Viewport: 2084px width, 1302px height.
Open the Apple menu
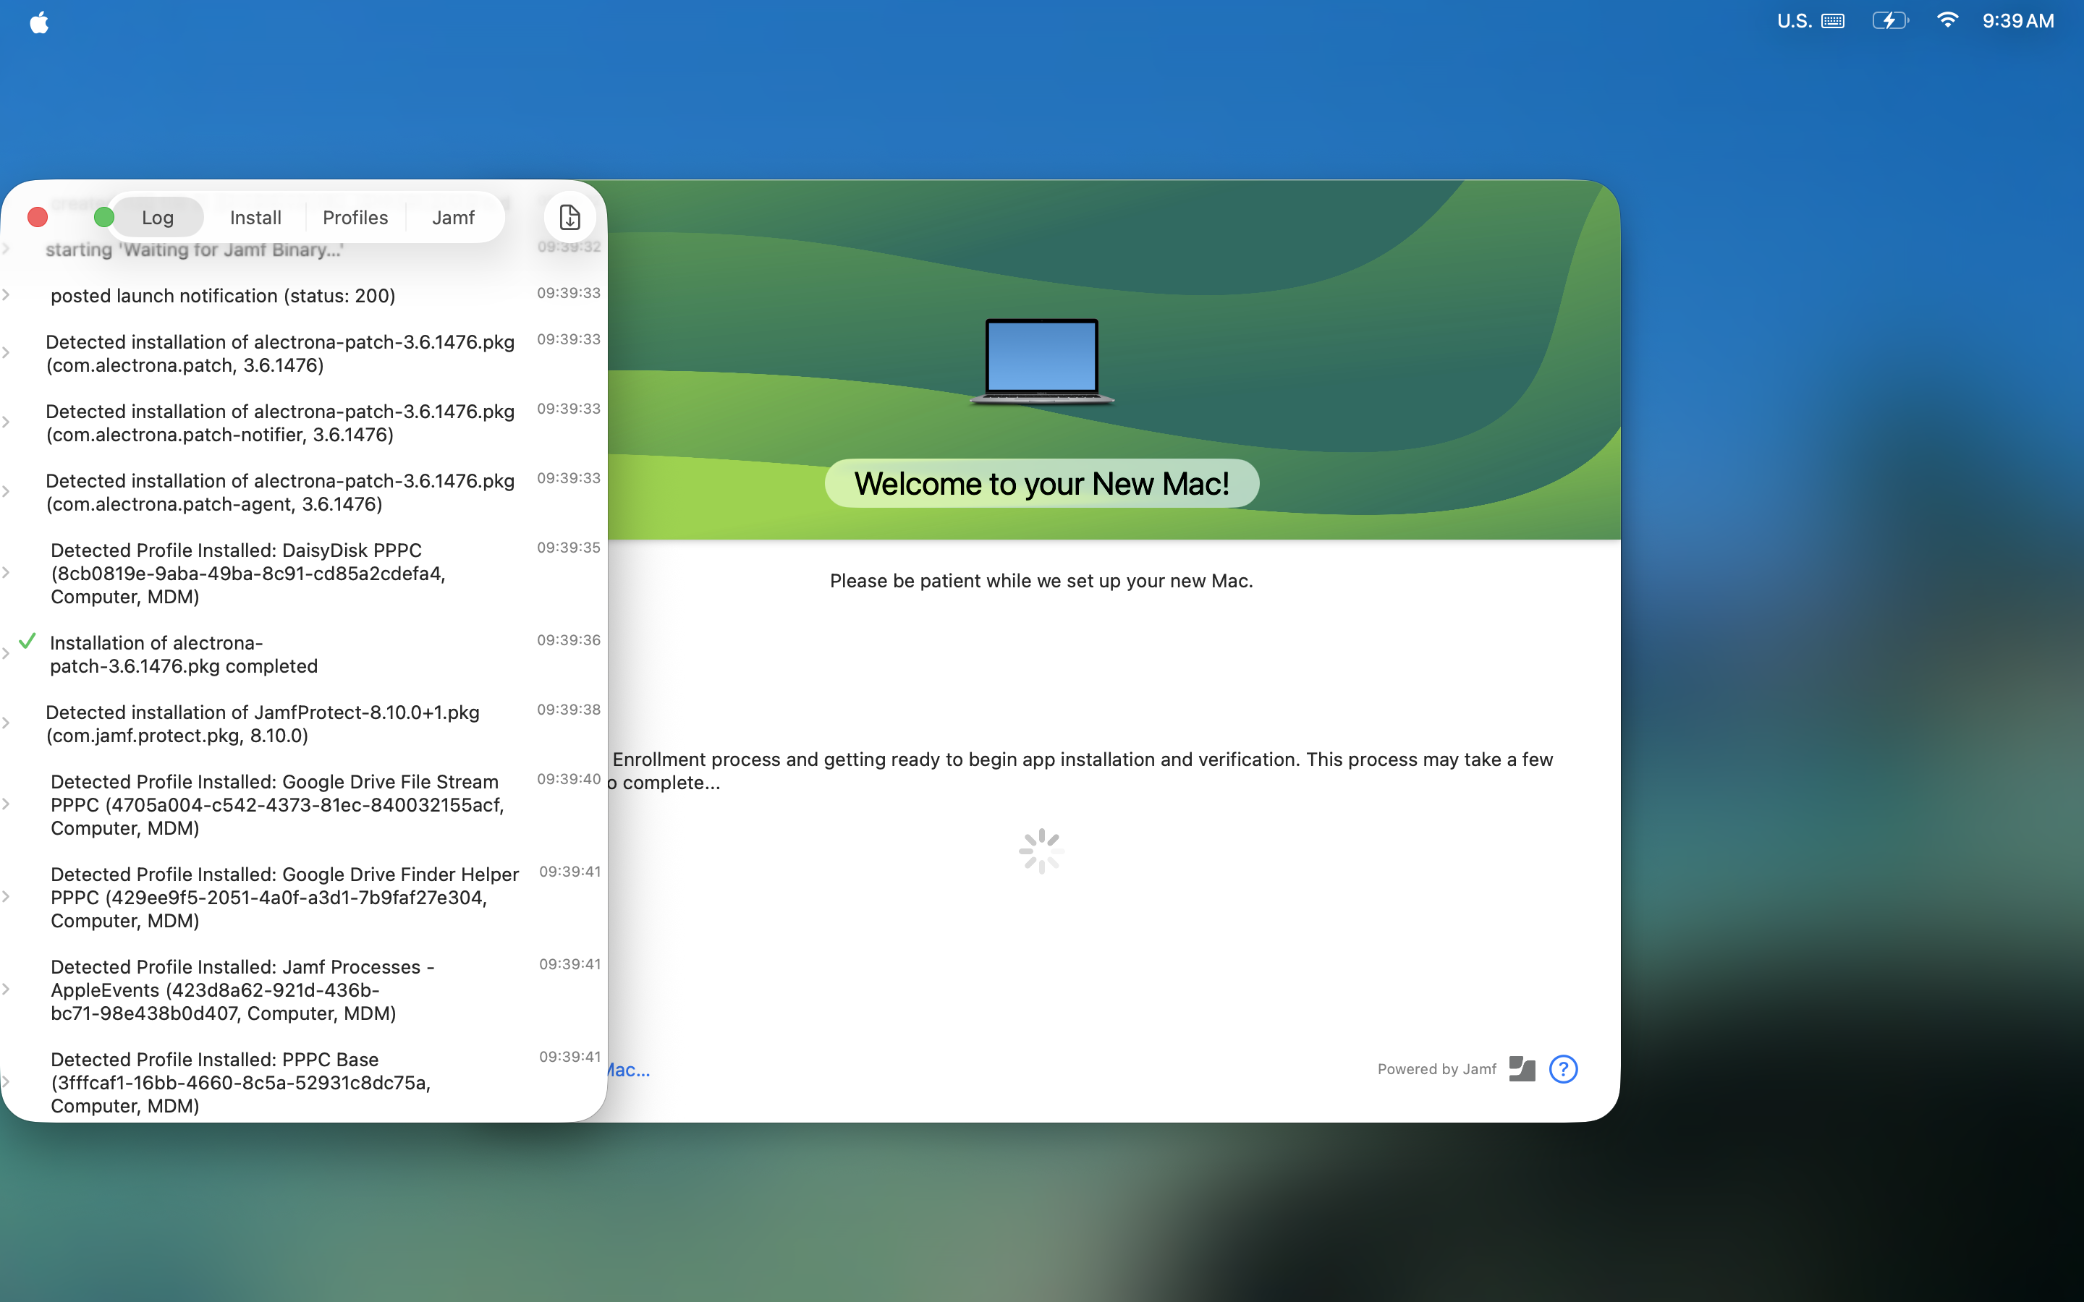38,21
